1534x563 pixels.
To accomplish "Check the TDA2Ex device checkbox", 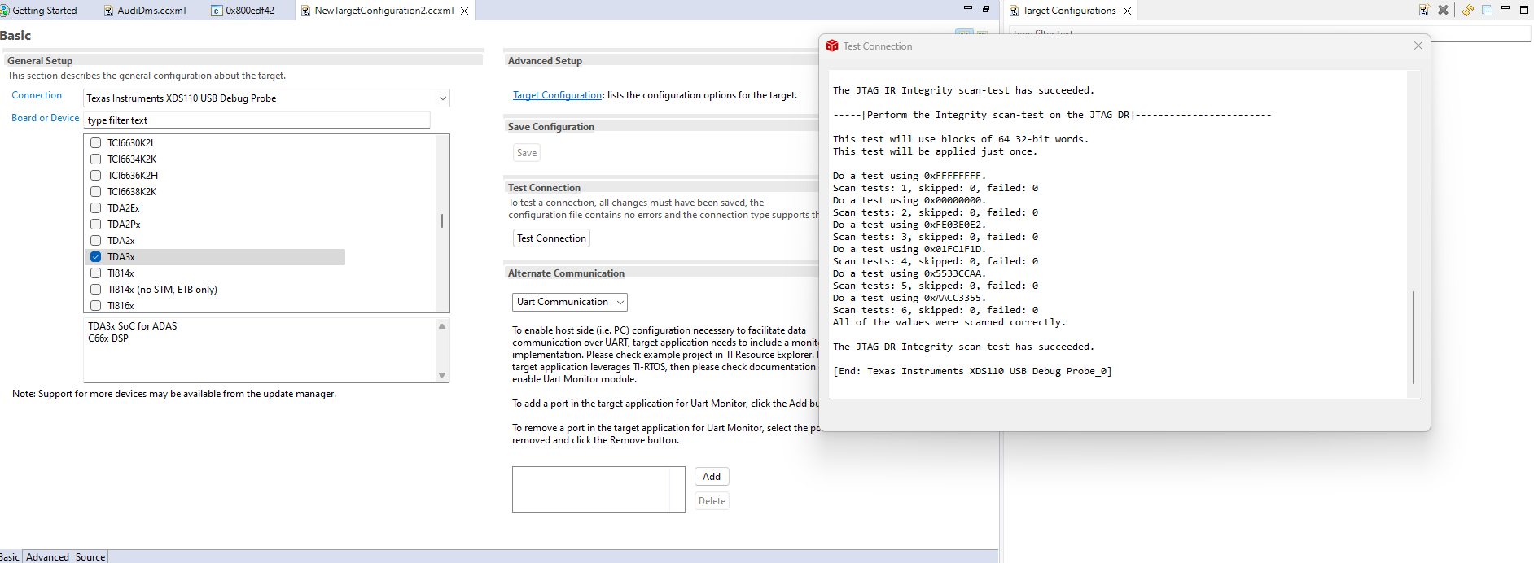I will click(95, 207).
